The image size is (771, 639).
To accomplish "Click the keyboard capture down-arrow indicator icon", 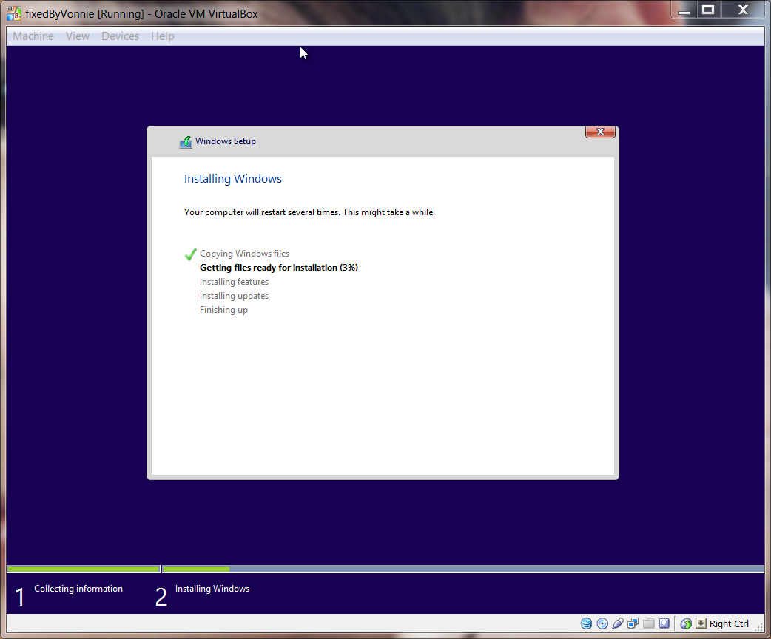I will pyautogui.click(x=701, y=623).
